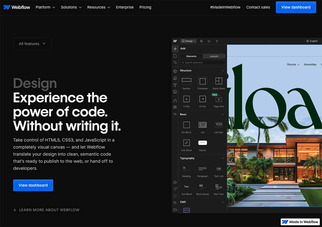
Task: Open the Design mode dropdown in Designer
Action: [188, 41]
